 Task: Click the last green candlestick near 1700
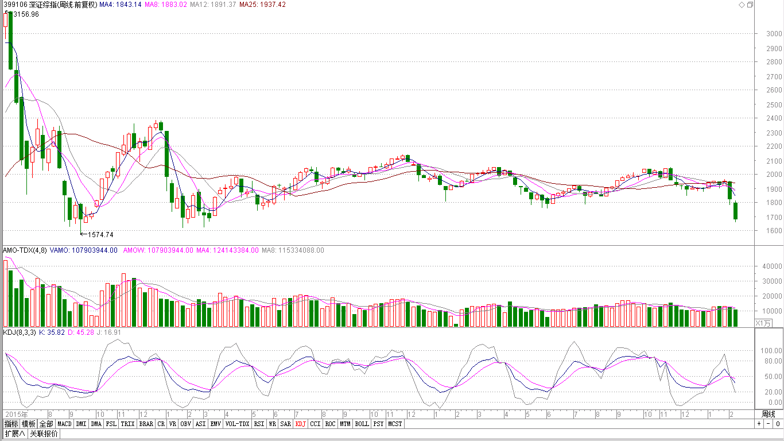736,211
